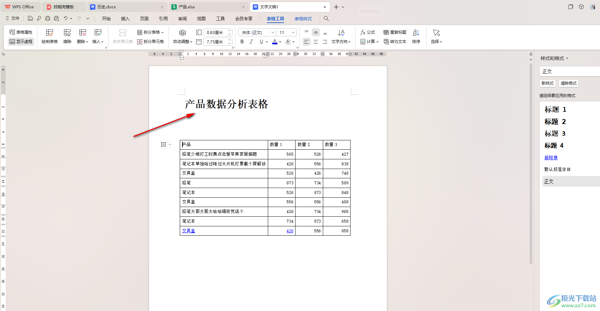
Task: Set vertical alignment to top
Action: pos(307,32)
